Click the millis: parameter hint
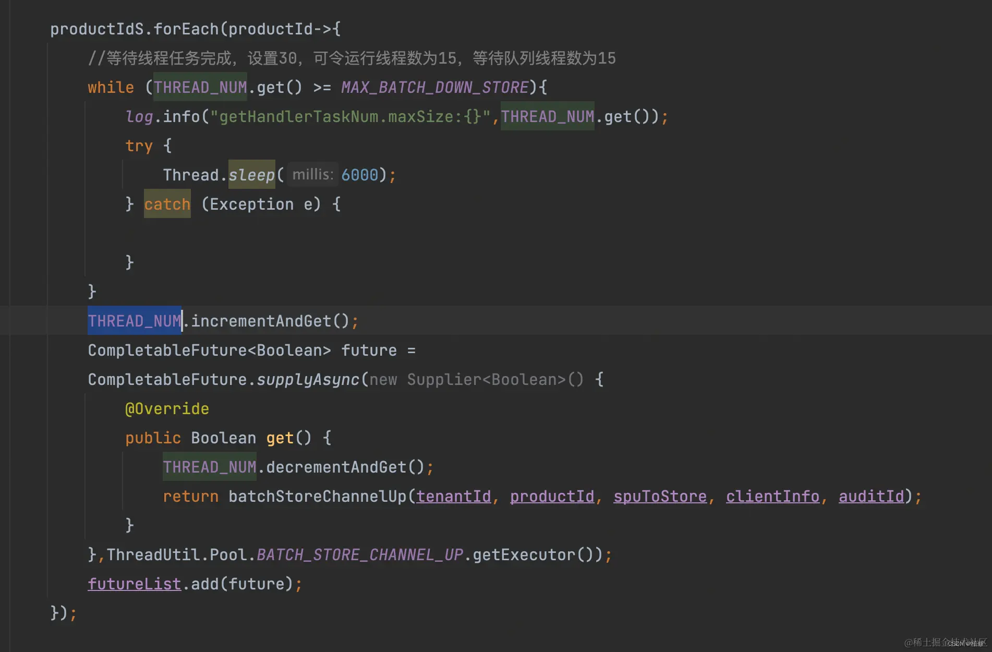 click(313, 175)
